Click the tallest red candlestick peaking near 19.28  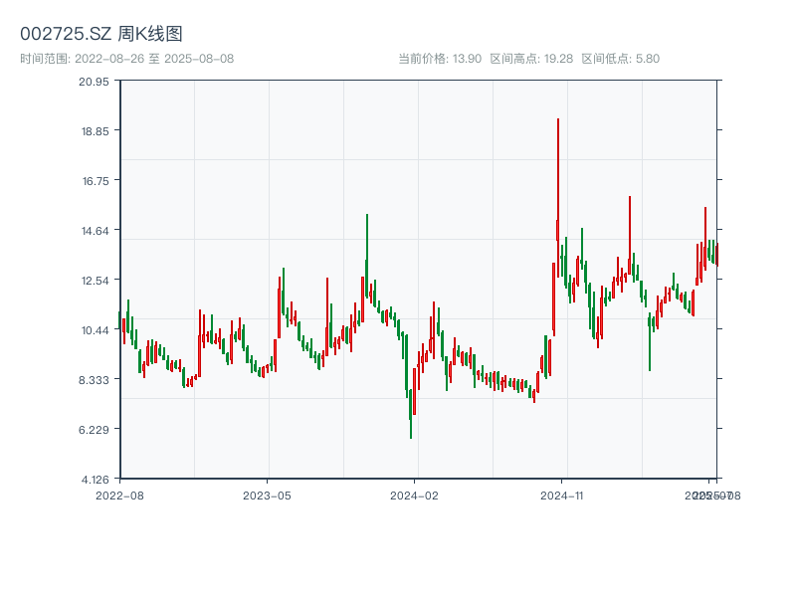tap(558, 198)
